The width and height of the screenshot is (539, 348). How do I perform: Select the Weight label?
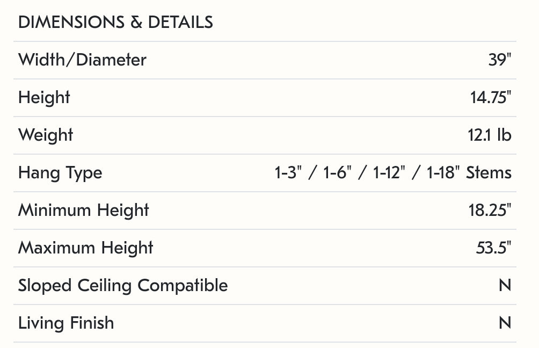(x=46, y=135)
